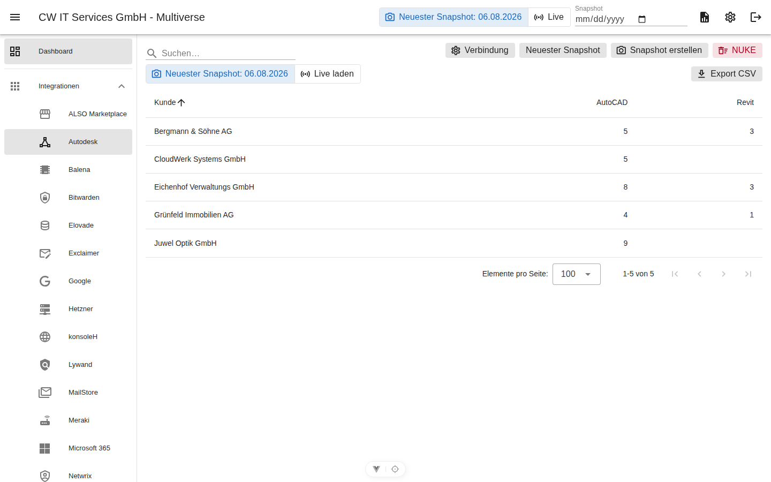Click the Hetzner server icon
Viewport: 771px width, 482px height.
(45, 309)
